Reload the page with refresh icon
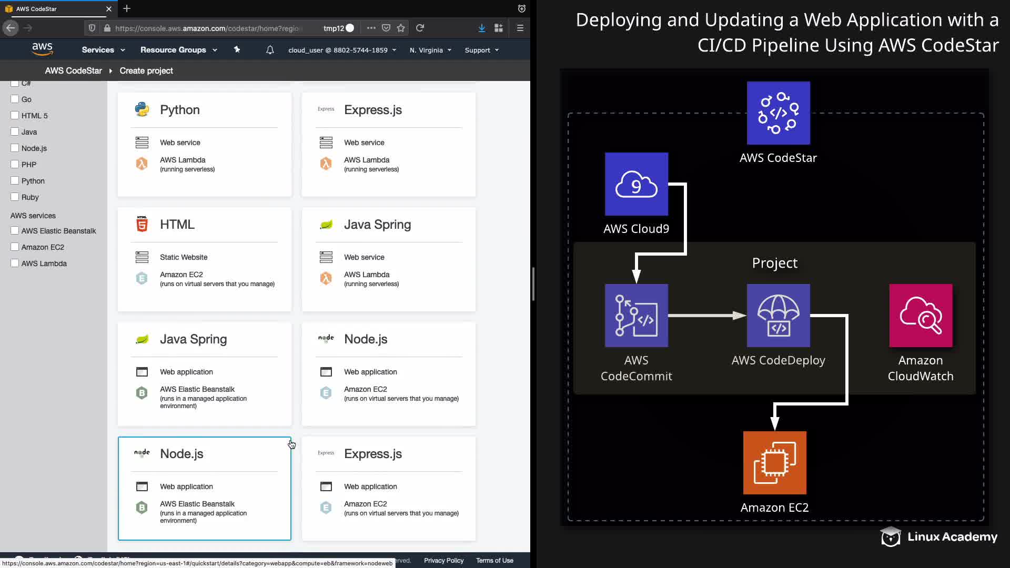 pos(420,28)
